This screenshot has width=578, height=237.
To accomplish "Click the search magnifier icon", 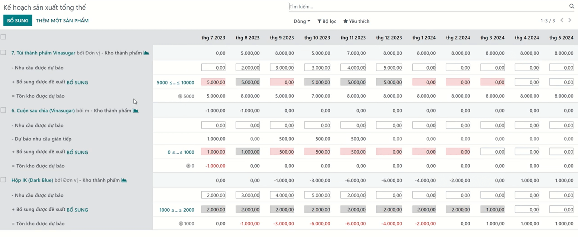I will coord(571,6).
